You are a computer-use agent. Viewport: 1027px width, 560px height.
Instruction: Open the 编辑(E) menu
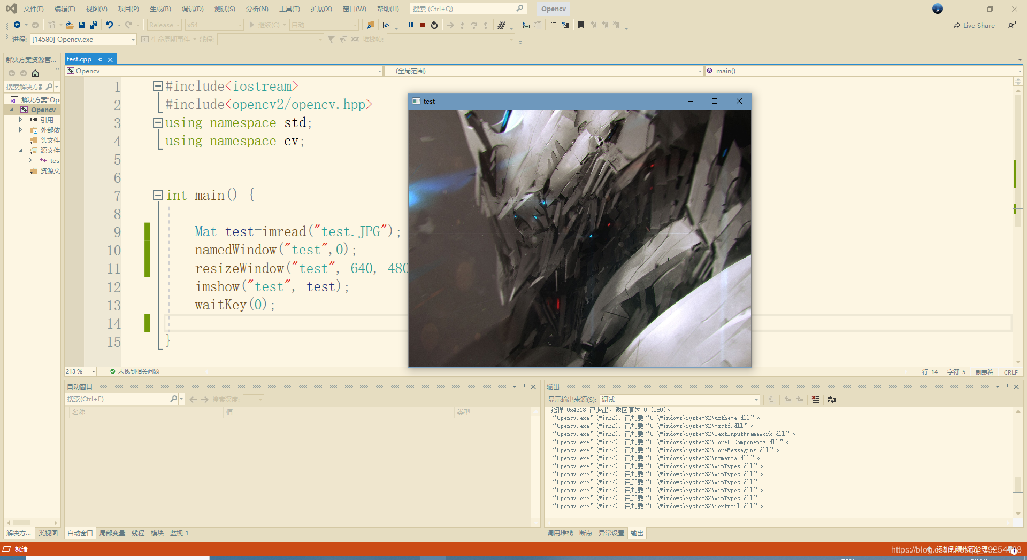pos(65,9)
